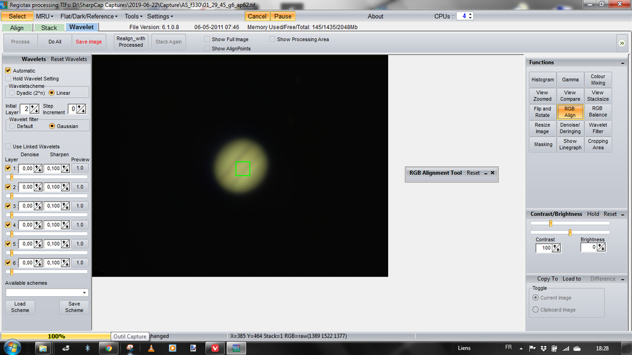Close the RGB Alignment Tool panel

(x=492, y=173)
